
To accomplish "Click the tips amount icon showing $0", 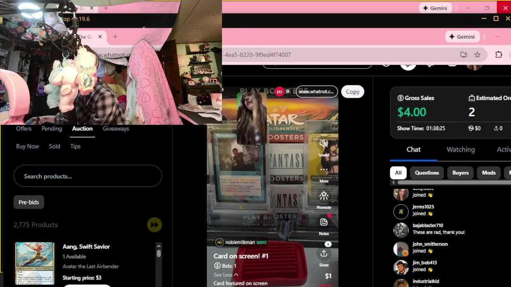I will coord(471,128).
